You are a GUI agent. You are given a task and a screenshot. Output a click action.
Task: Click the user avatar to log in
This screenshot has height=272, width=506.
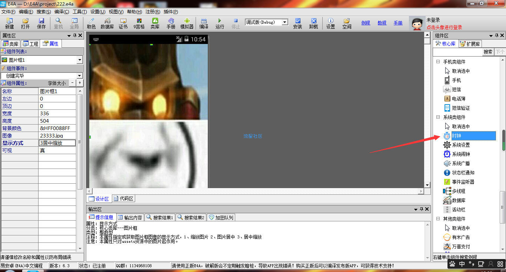tap(417, 24)
